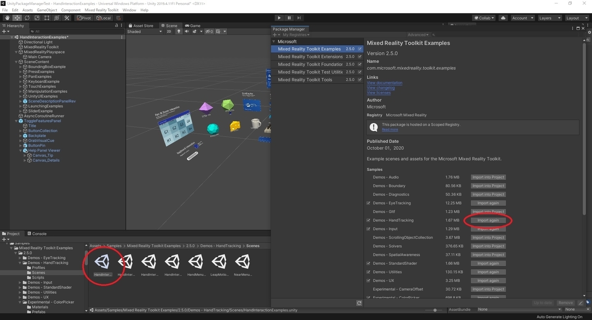This screenshot has height=320, width=592.
Task: Toggle scene effects icon
Action: [195, 32]
